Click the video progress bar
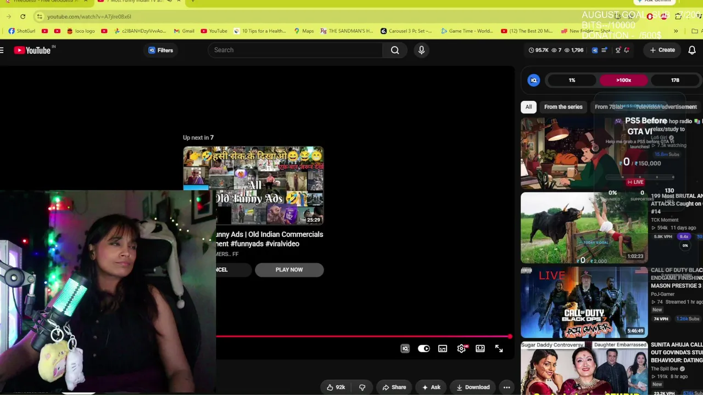 click(364, 336)
